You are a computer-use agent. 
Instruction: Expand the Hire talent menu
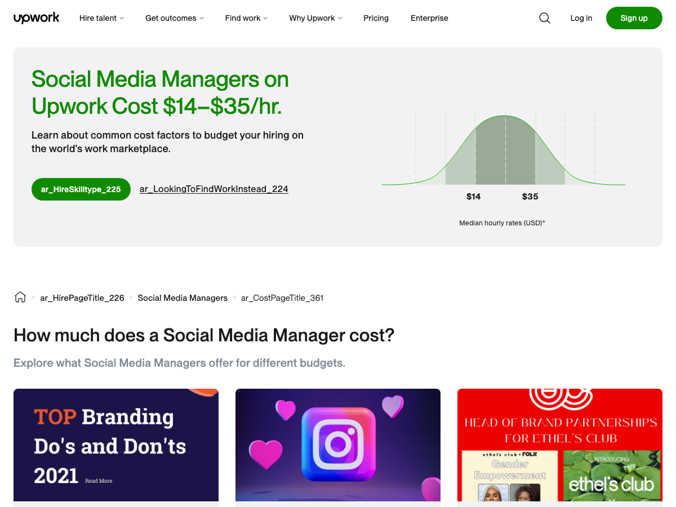101,18
